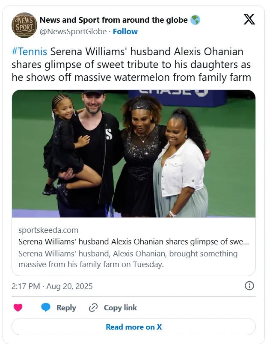Viewport: 267px width, 345px height.
Task: Click the @NewsSportGlobe handle
Action: tap(72, 31)
